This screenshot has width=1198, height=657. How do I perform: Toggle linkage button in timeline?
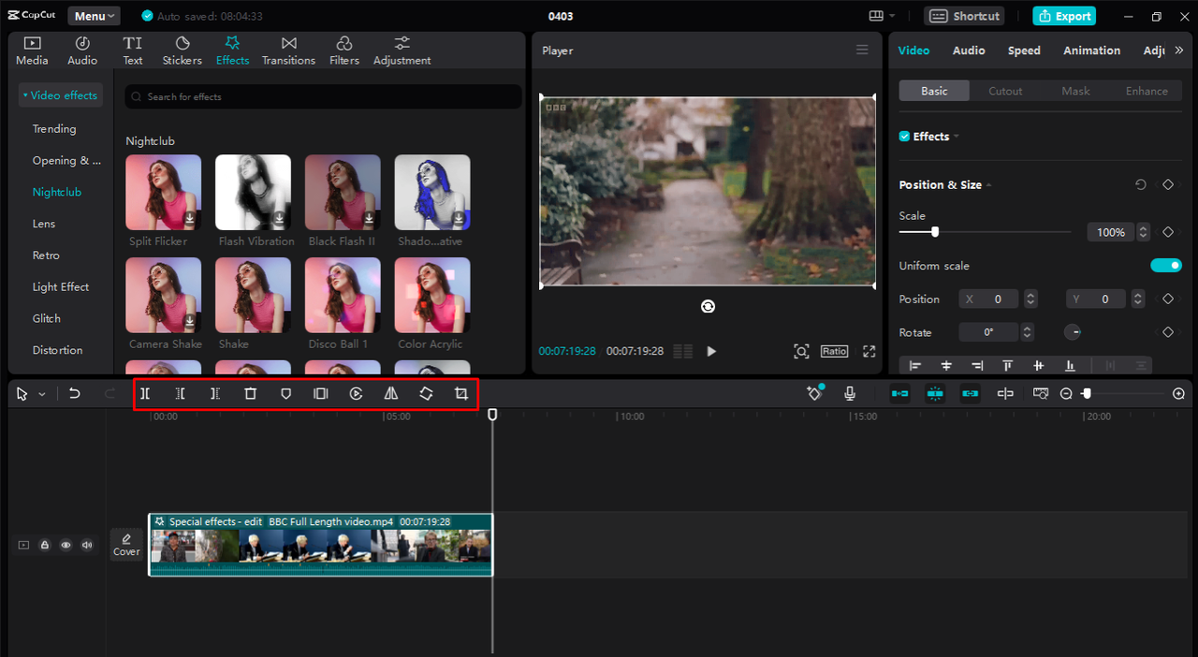tap(971, 394)
